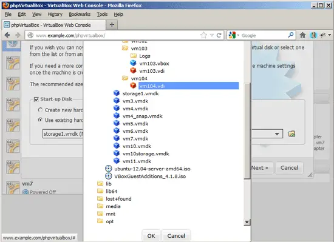Click the VBoxGuestAdditions ISO disc icon
334x242 pixels.
(x=109, y=176)
